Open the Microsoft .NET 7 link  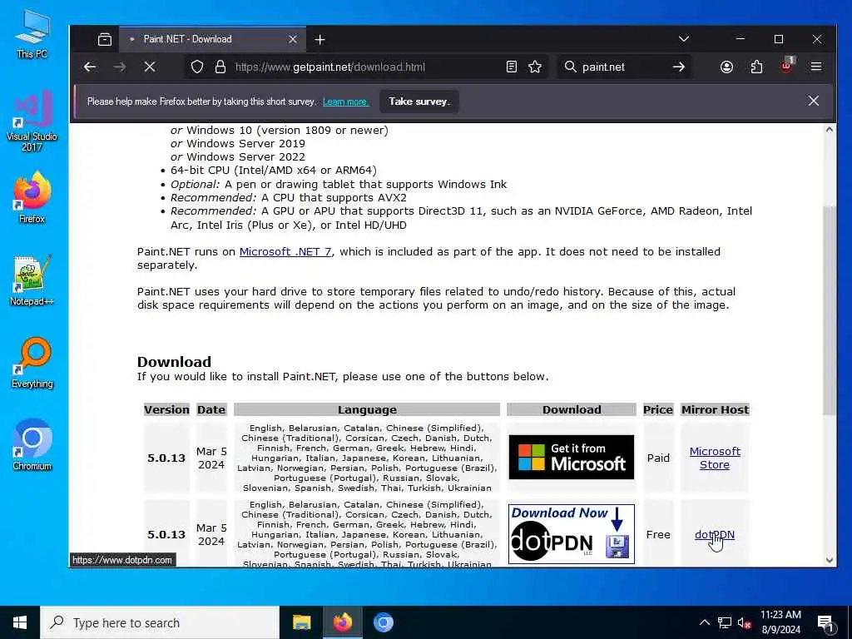[285, 251]
